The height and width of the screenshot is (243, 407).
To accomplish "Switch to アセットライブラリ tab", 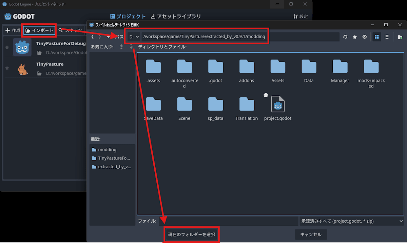I will (x=176, y=16).
